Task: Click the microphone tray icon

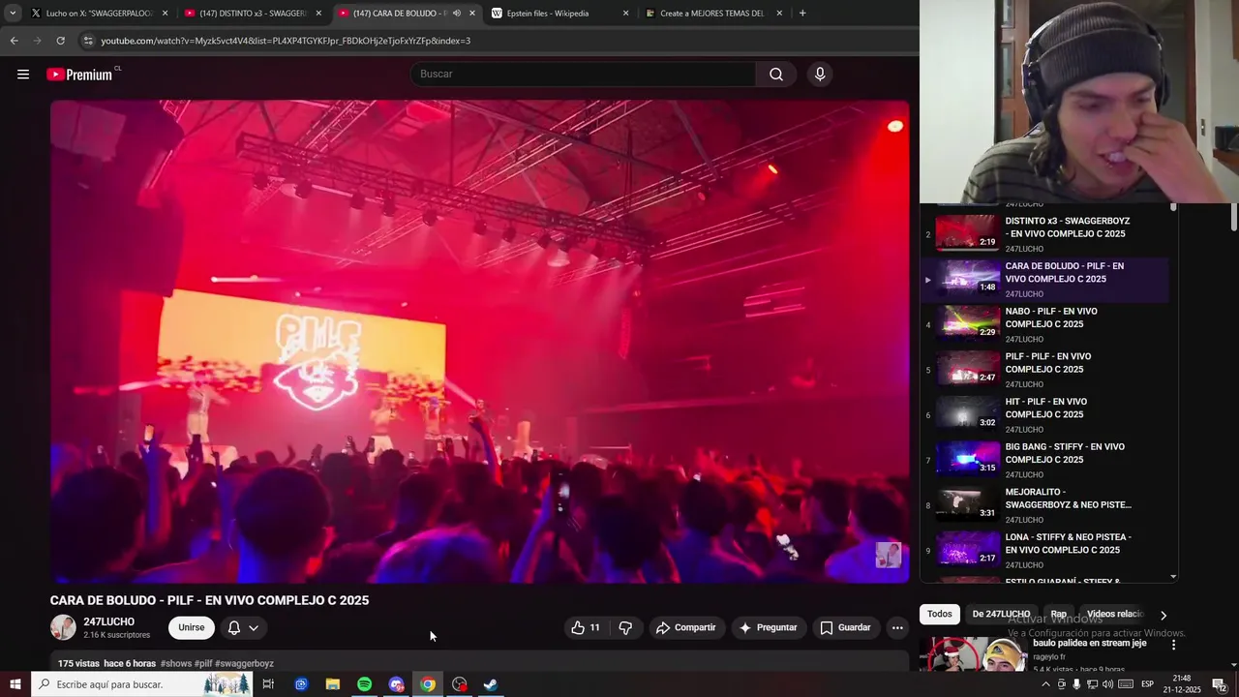Action: (x=1076, y=684)
